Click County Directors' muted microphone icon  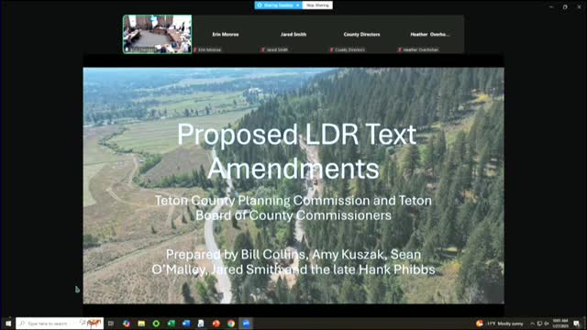(331, 49)
